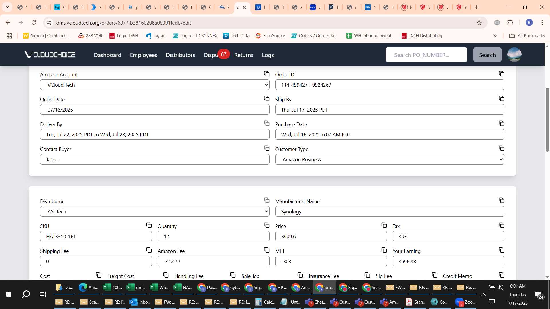Open the Windows notification center
The image size is (550, 309).
(x=539, y=295)
